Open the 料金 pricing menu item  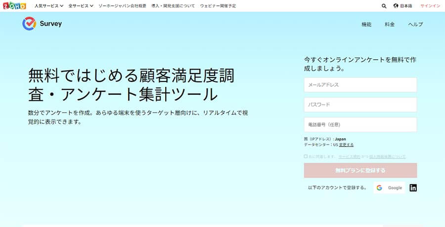tap(390, 24)
